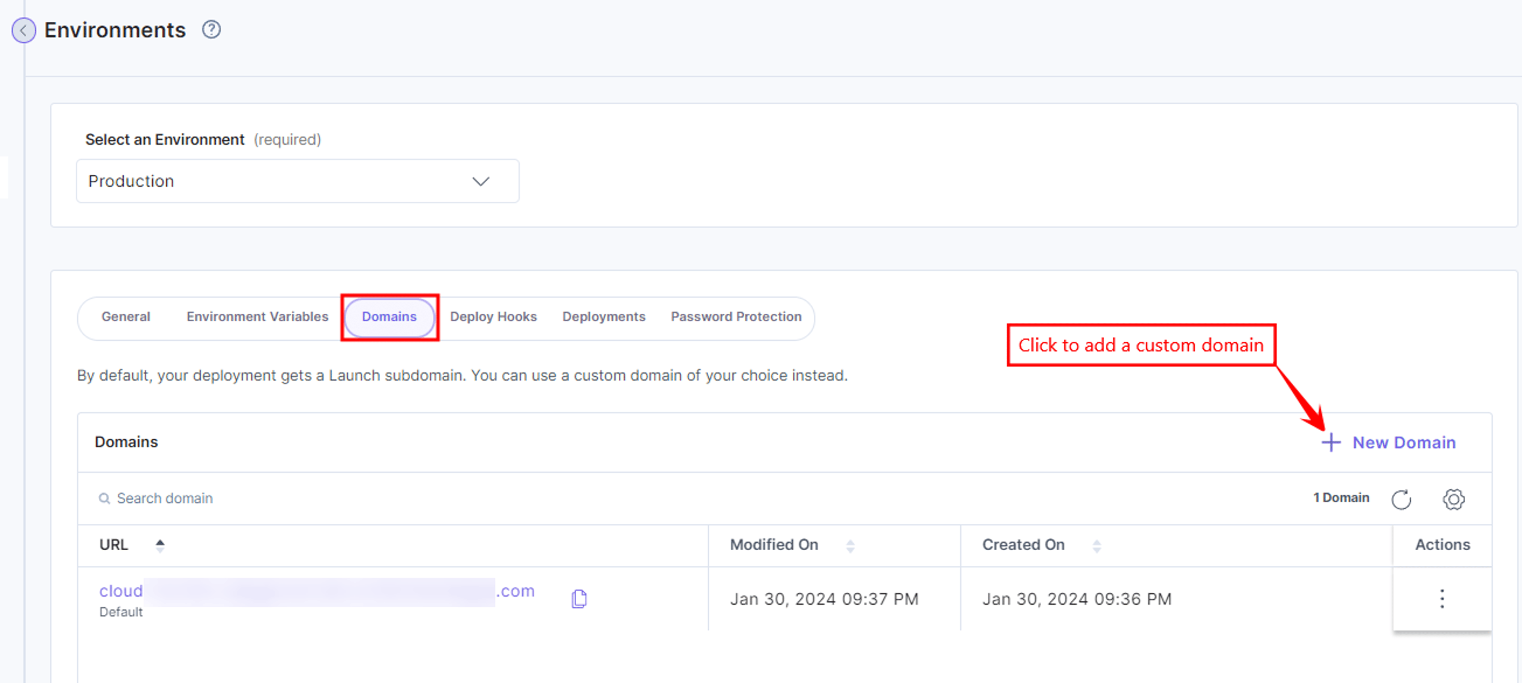The image size is (1522, 683).
Task: Switch to the General tab
Action: [126, 317]
